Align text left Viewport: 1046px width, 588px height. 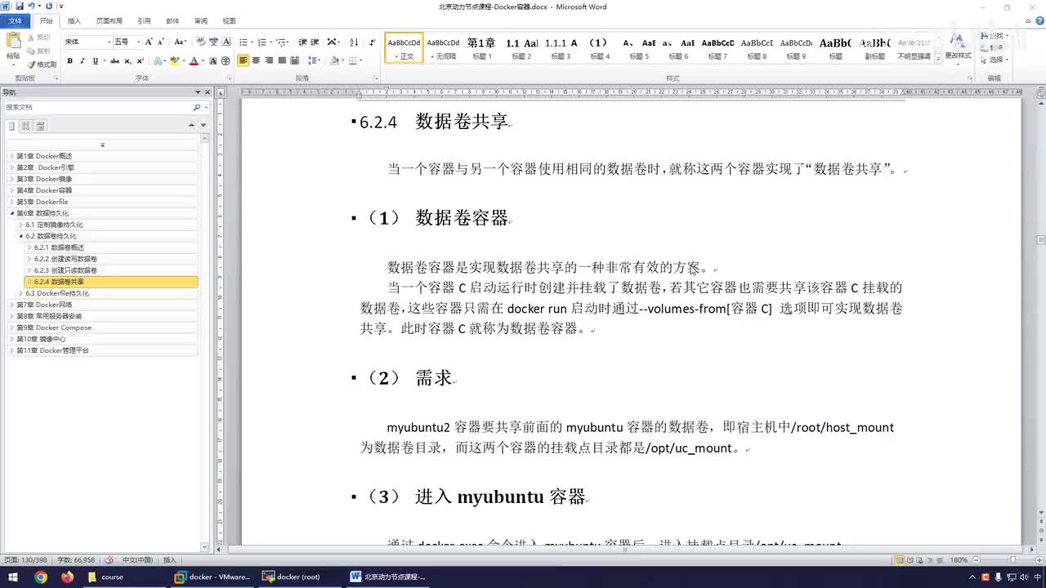click(244, 61)
